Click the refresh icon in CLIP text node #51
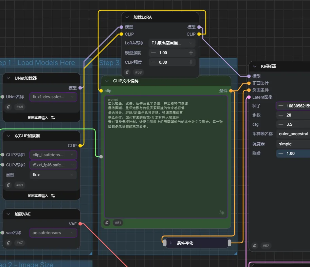 pos(107,223)
